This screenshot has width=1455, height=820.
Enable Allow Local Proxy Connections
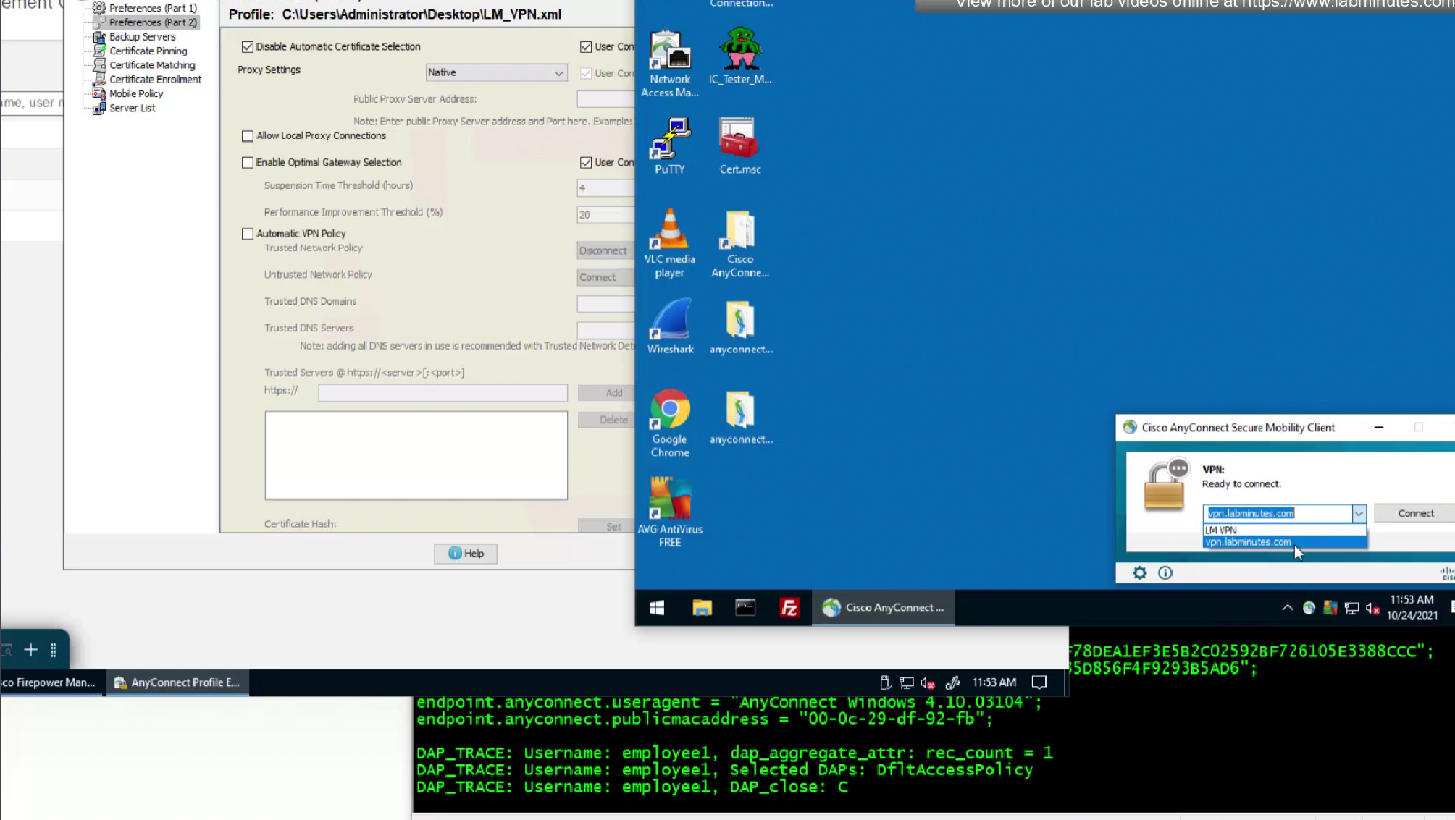click(248, 136)
